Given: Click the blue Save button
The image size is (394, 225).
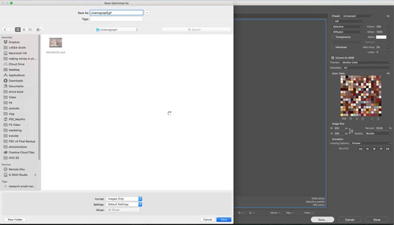Looking at the screenshot, I should [x=224, y=220].
